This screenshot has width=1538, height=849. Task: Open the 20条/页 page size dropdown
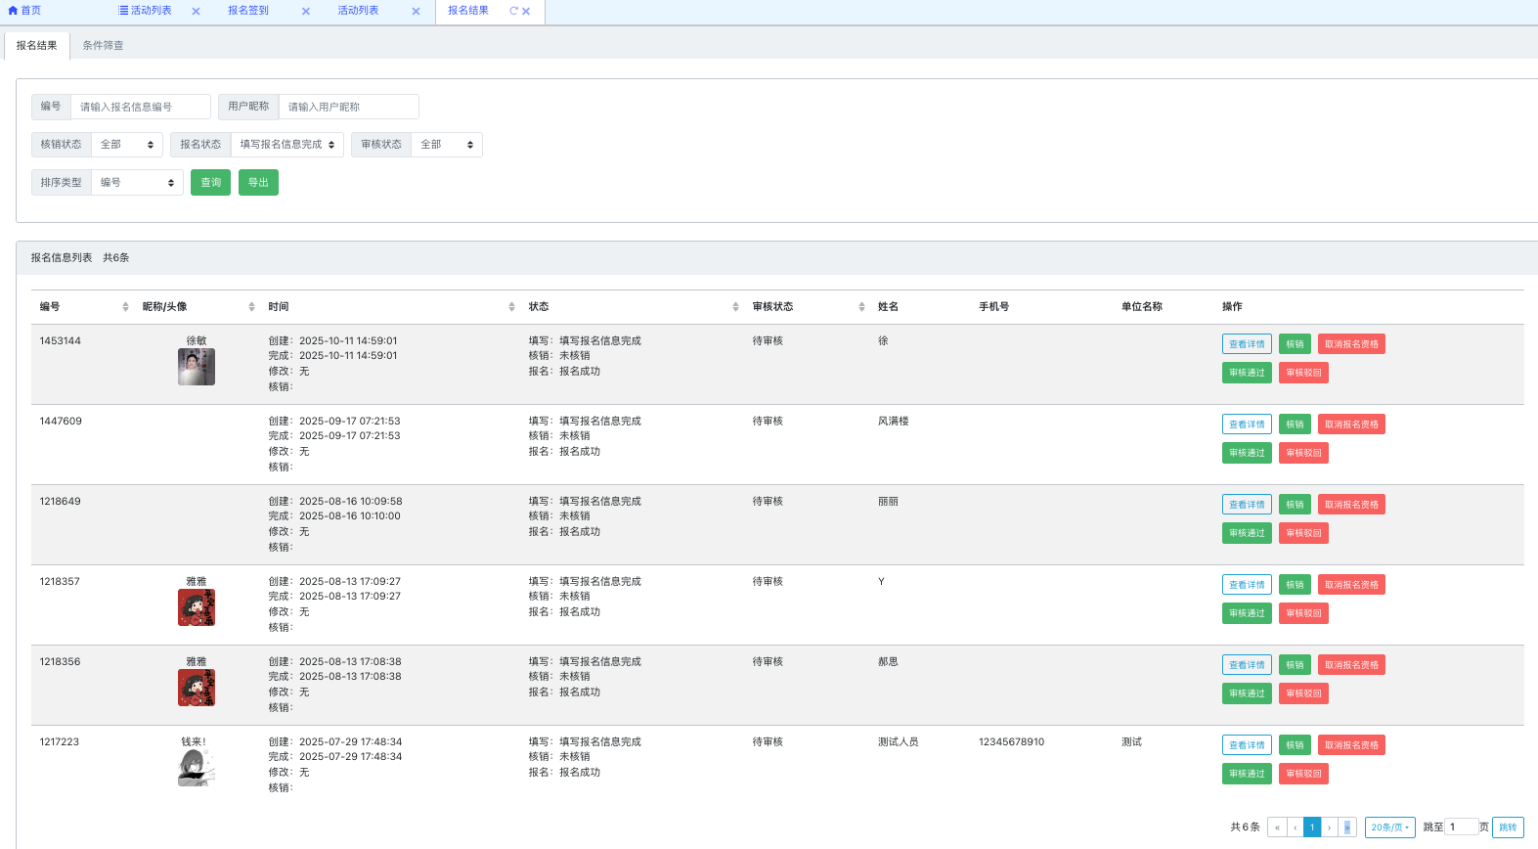point(1389,827)
